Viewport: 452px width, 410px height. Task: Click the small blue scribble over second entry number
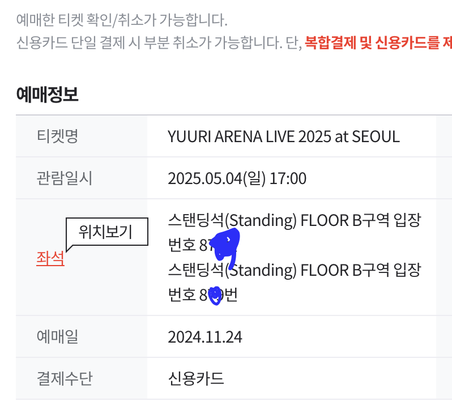click(215, 296)
